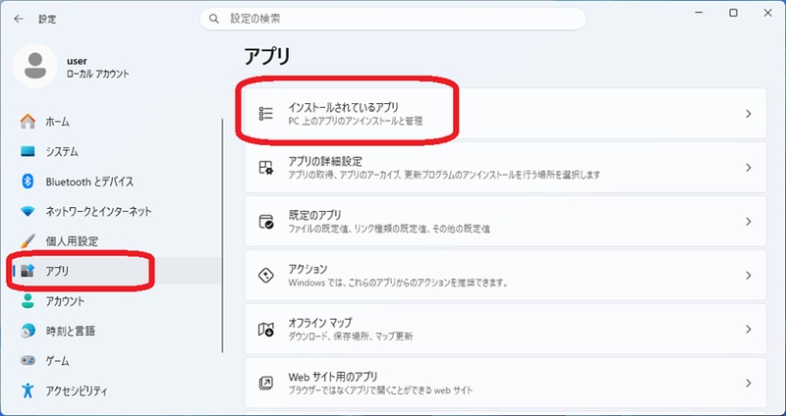
Task: Click the personalization paintbrush icon
Action: [x=28, y=240]
